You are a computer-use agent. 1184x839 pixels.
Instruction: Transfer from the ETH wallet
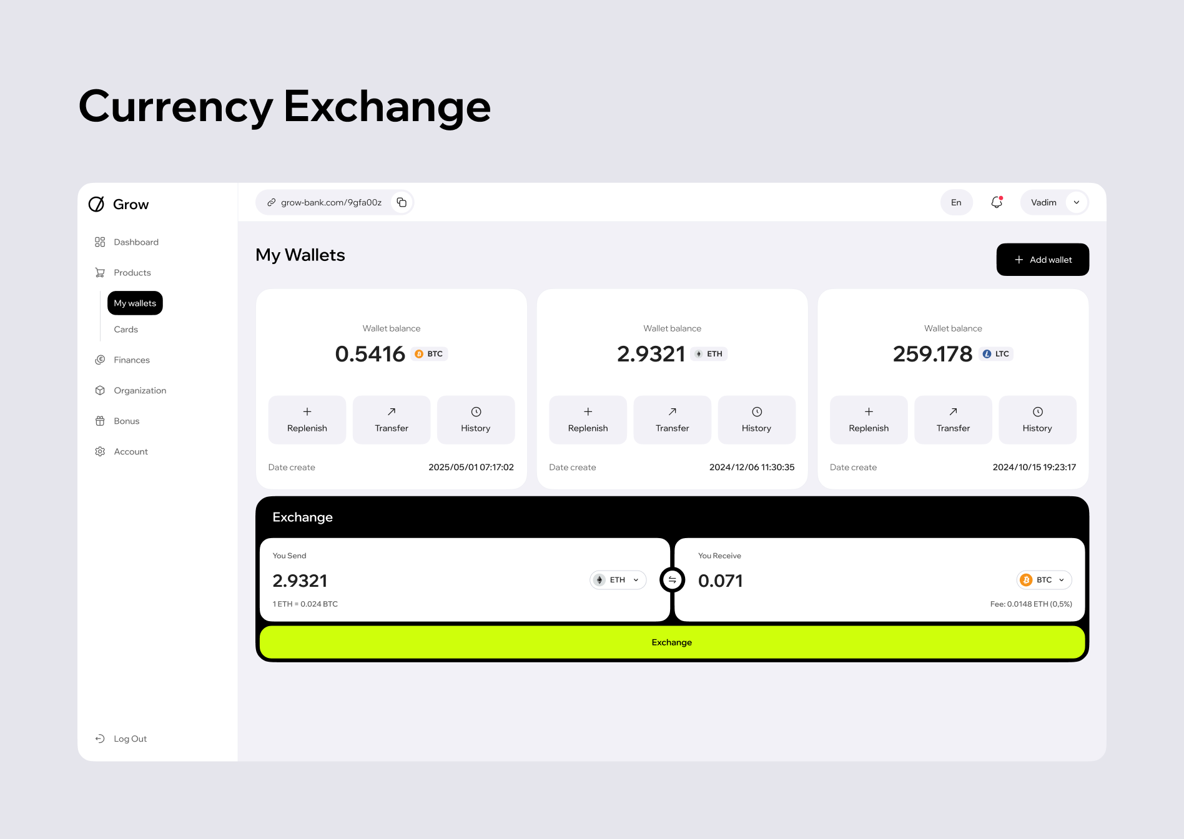pyautogui.click(x=672, y=419)
